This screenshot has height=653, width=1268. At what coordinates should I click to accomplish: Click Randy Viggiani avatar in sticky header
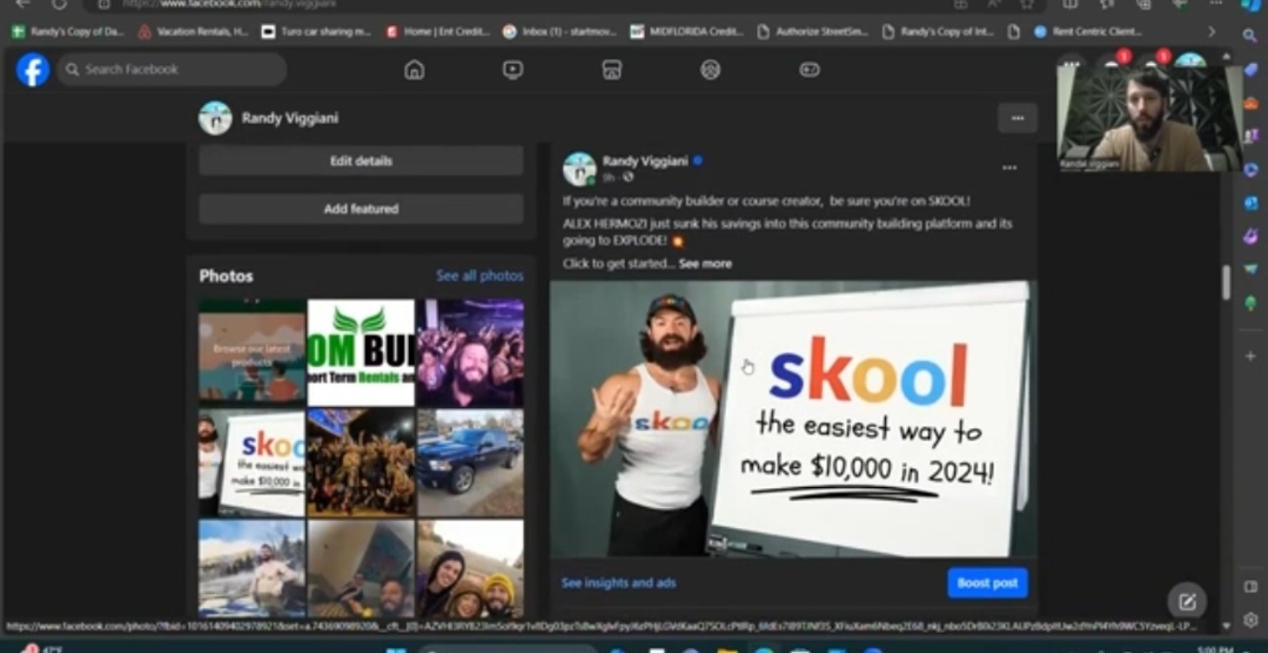(x=215, y=118)
